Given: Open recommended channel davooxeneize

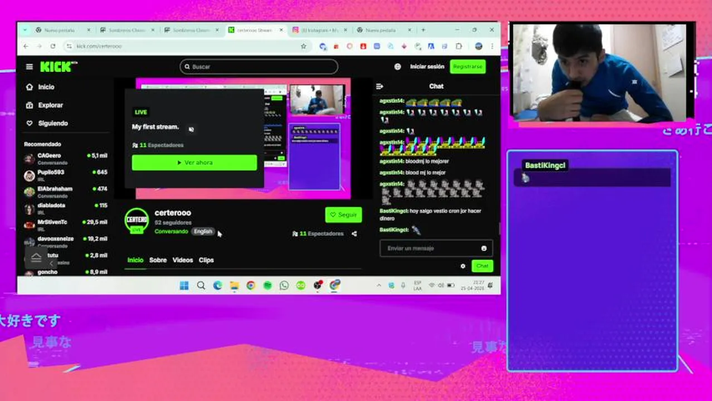Looking at the screenshot, I should pos(66,242).
